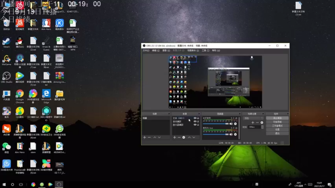Mute Desktop Audio speaker icon
This screenshot has width=335, height=188.
coord(231,124)
